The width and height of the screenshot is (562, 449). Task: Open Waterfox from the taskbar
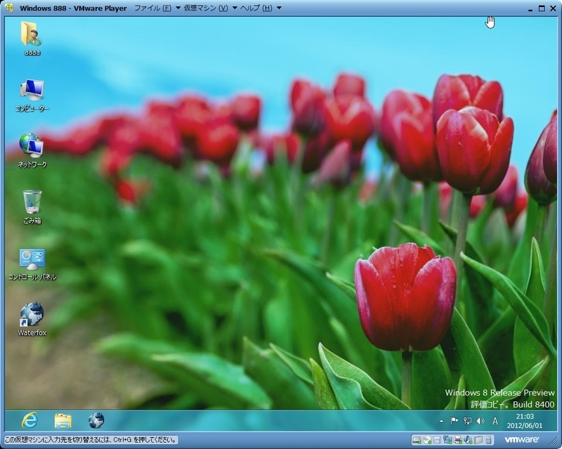pyautogui.click(x=96, y=420)
